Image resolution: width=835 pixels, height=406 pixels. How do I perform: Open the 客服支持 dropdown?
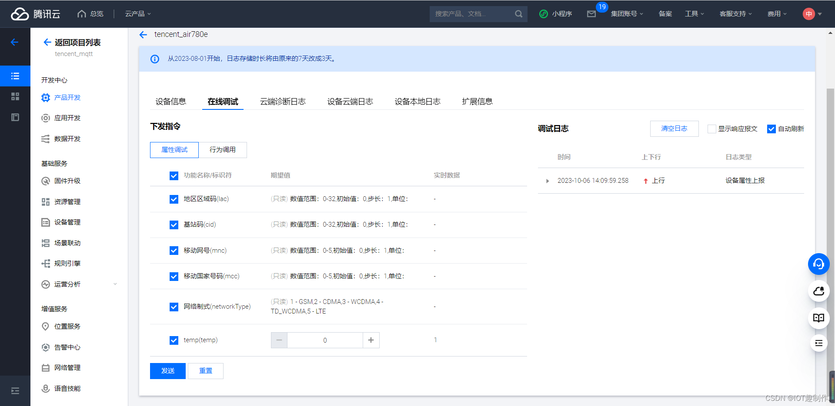[x=735, y=14]
